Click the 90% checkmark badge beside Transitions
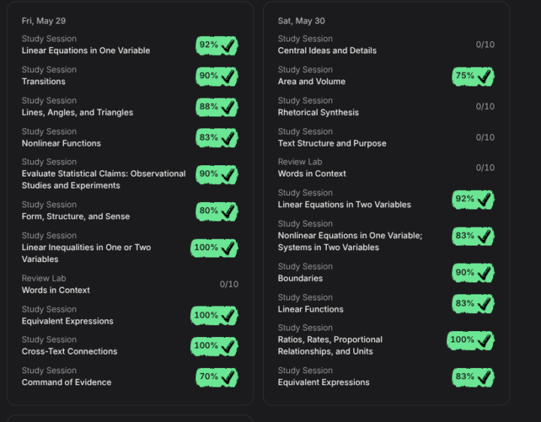The image size is (541, 422). (216, 76)
